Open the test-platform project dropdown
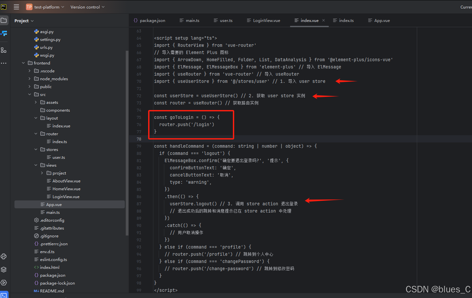 tap(49, 7)
